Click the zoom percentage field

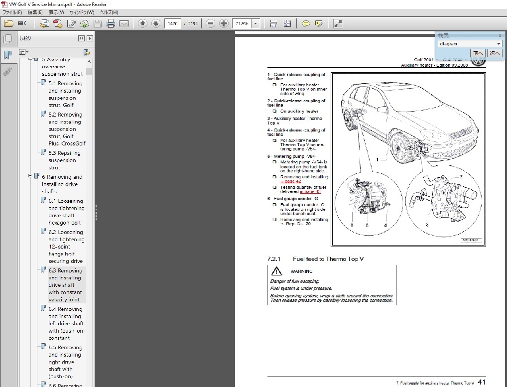click(242, 23)
